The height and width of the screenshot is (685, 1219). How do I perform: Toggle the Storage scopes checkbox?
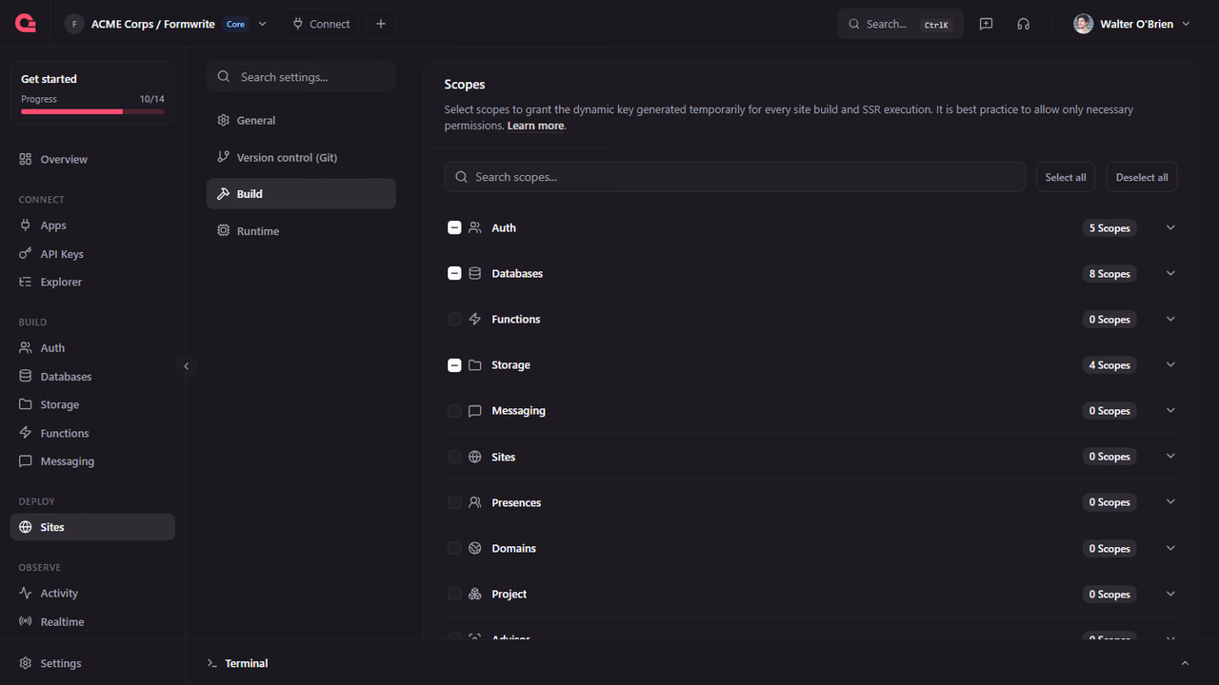tap(454, 364)
